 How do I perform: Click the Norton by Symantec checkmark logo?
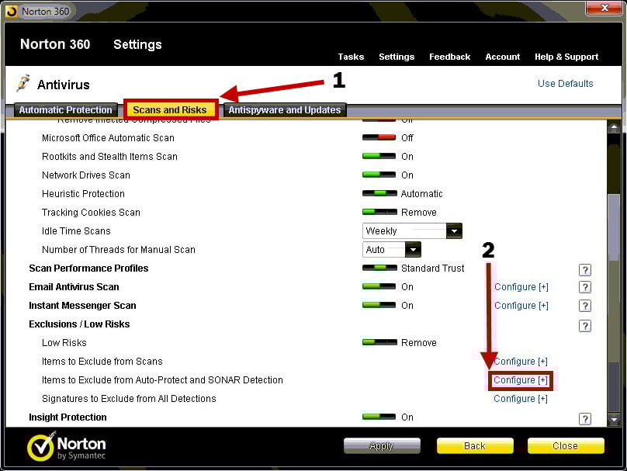click(41, 446)
